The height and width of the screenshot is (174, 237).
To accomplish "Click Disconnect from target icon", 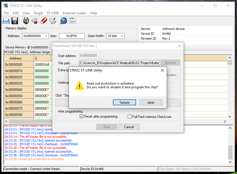I will tap(35, 21).
